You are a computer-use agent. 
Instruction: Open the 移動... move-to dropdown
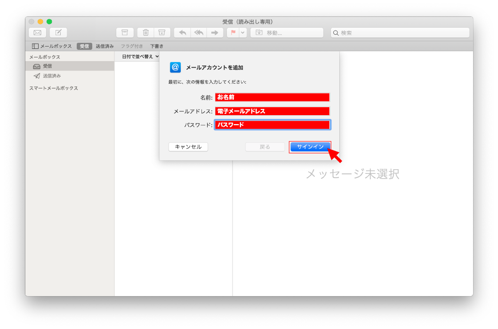click(287, 32)
